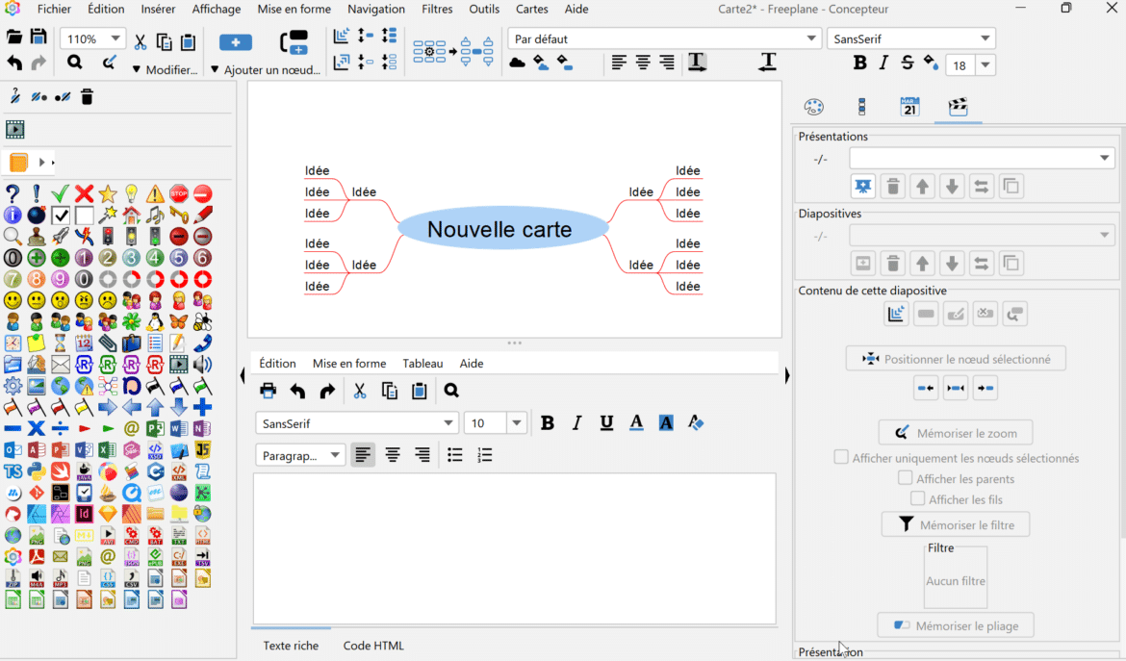Open the Cartes menu
Viewport: 1126px width, 661px height.
531,9
